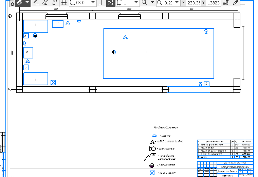The image size is (258, 177).
Task: Click the fire extinguisher symbol in the legend
Action: (x=152, y=149)
